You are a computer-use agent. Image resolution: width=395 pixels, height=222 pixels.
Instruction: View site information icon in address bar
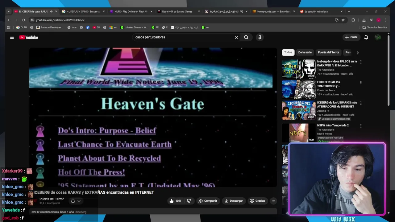pos(32,20)
